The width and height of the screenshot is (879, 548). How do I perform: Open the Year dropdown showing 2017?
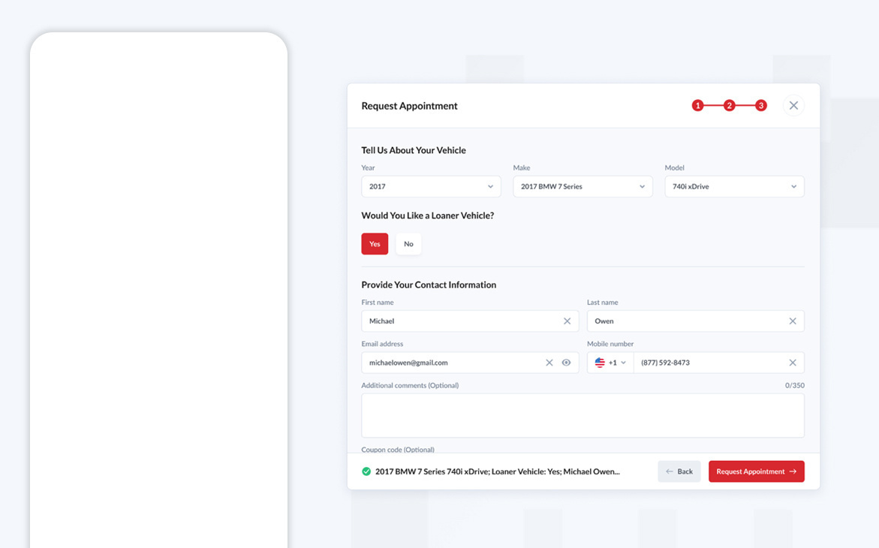[x=431, y=187]
